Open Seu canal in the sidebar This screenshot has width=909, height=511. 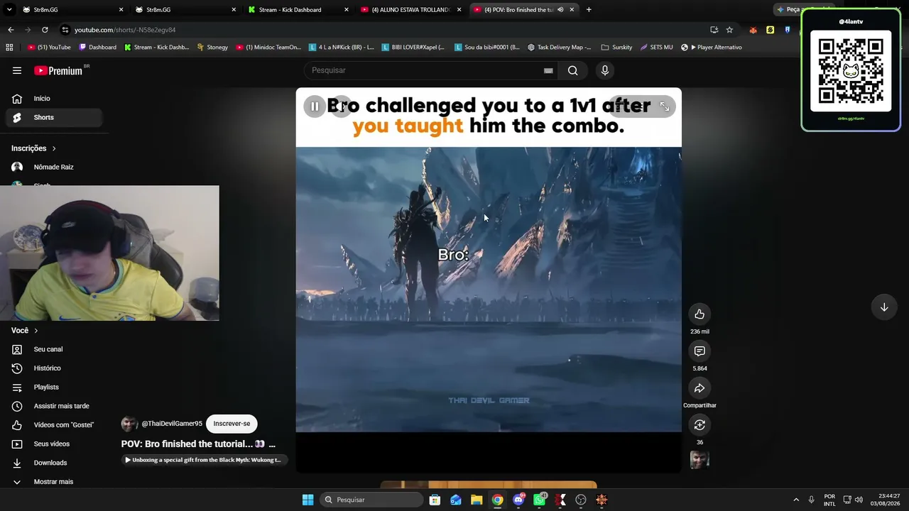[x=54, y=349]
